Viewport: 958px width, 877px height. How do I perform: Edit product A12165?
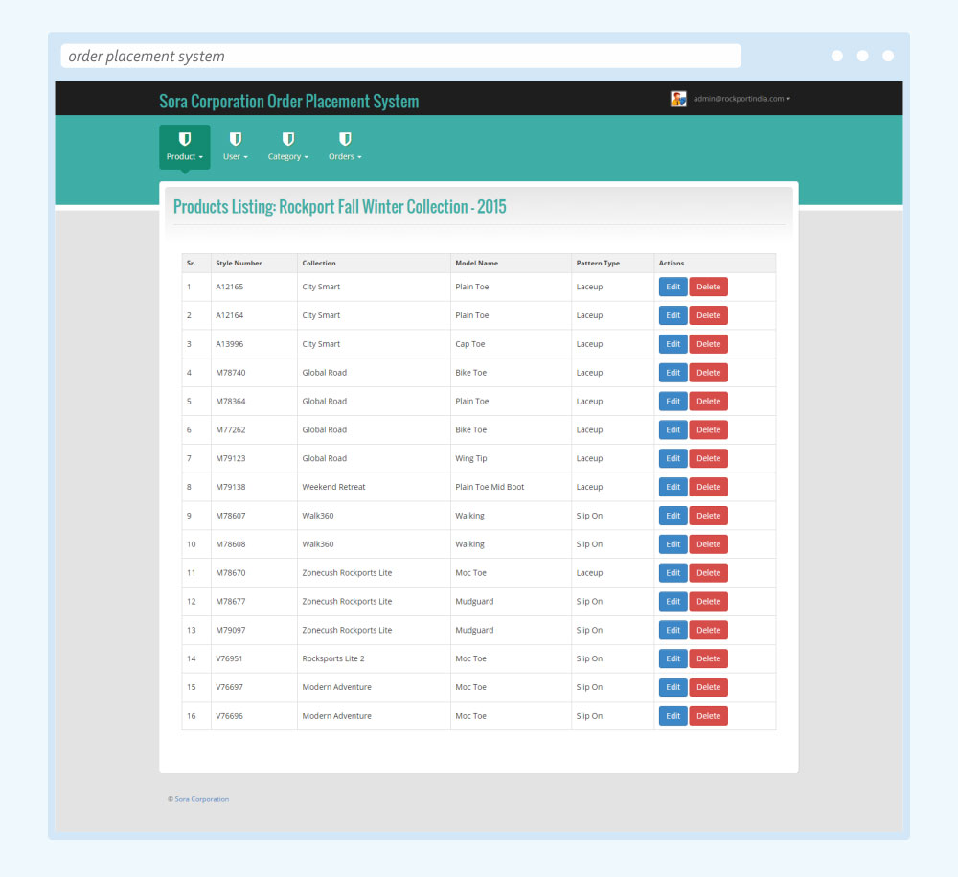pos(673,287)
